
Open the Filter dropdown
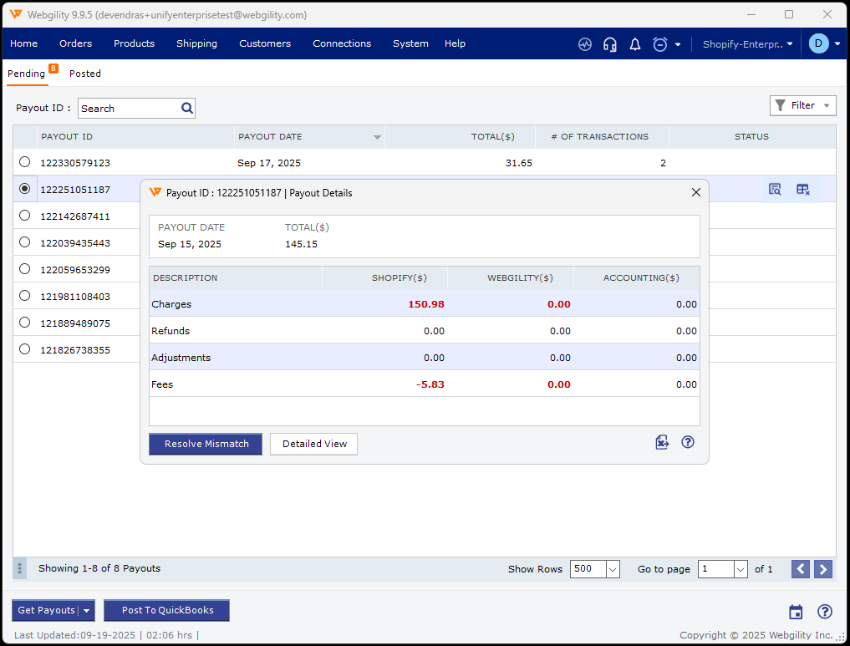tap(802, 105)
